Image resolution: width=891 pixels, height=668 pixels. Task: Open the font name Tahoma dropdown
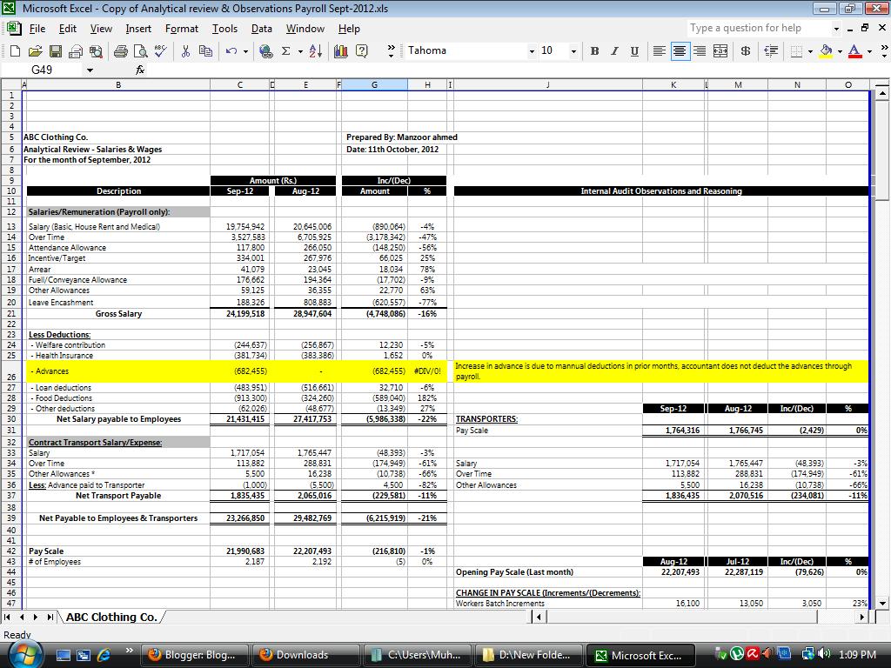(x=532, y=51)
